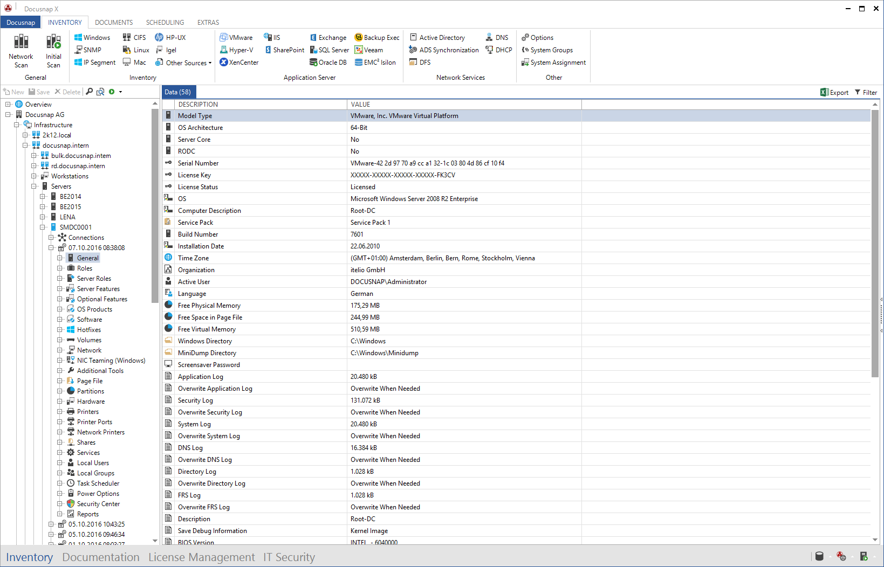Click the DHCP inventory icon
The width and height of the screenshot is (884, 567).
click(498, 50)
